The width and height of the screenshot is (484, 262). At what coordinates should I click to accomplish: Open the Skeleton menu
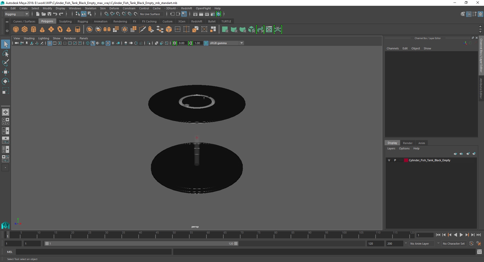(90, 8)
